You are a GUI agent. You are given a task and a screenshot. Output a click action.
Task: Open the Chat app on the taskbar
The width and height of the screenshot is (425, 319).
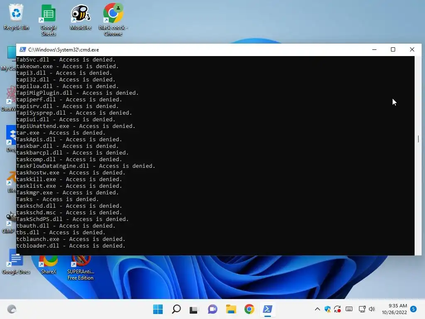pos(212,309)
